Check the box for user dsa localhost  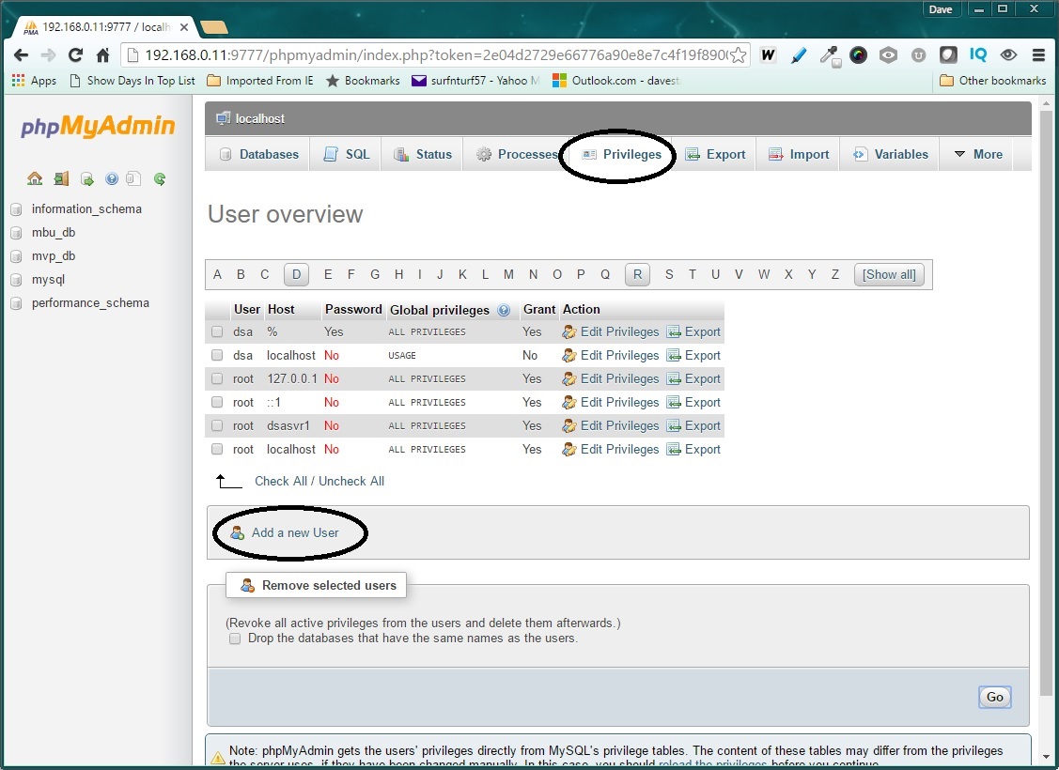click(x=217, y=355)
